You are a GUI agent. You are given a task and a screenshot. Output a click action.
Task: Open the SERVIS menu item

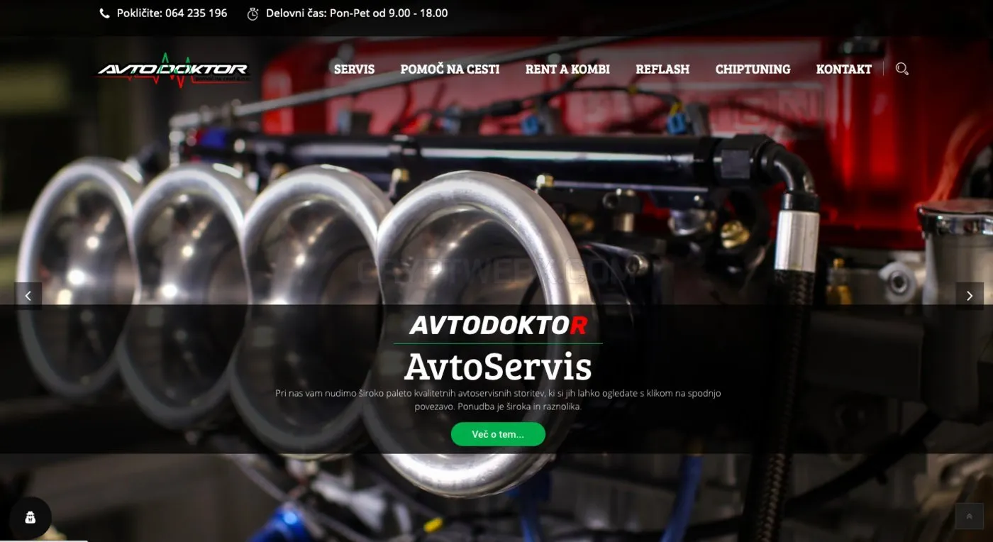point(354,69)
